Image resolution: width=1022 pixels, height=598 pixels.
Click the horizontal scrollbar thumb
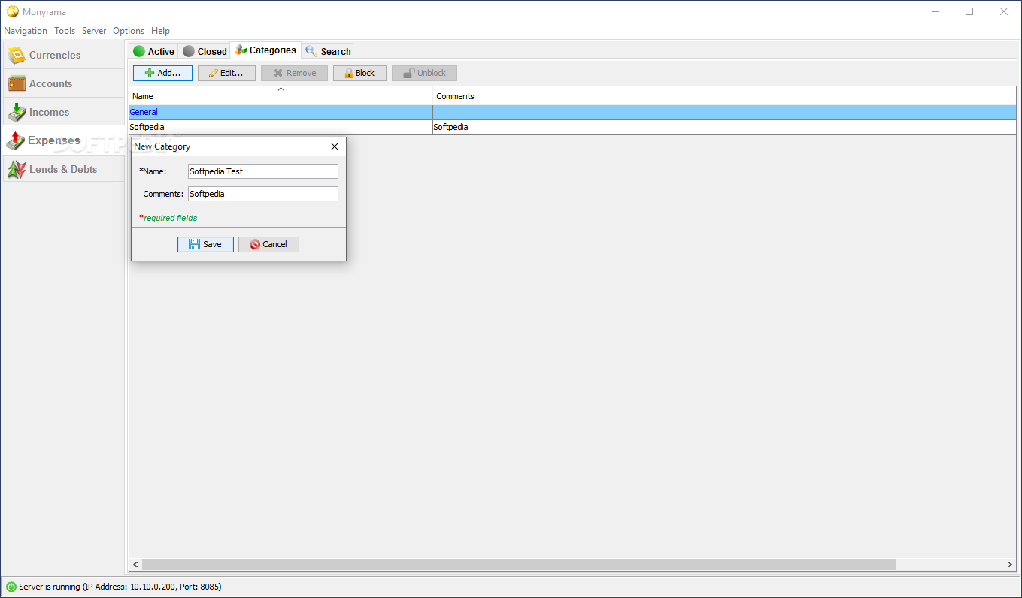(x=519, y=564)
